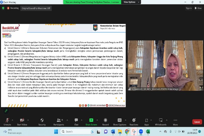
Task: Open the Whiteboards tool
Action: (x=161, y=121)
